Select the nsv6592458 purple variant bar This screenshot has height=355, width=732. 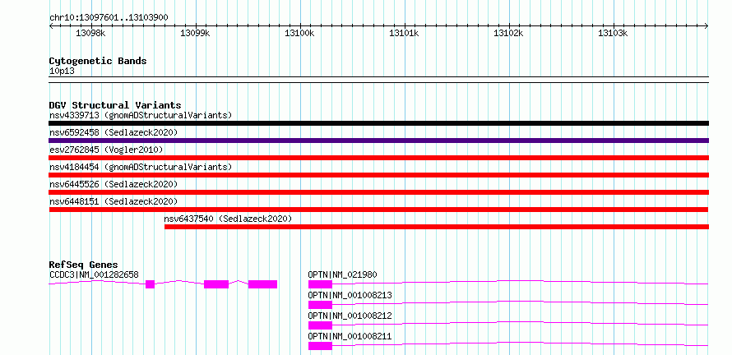378,141
